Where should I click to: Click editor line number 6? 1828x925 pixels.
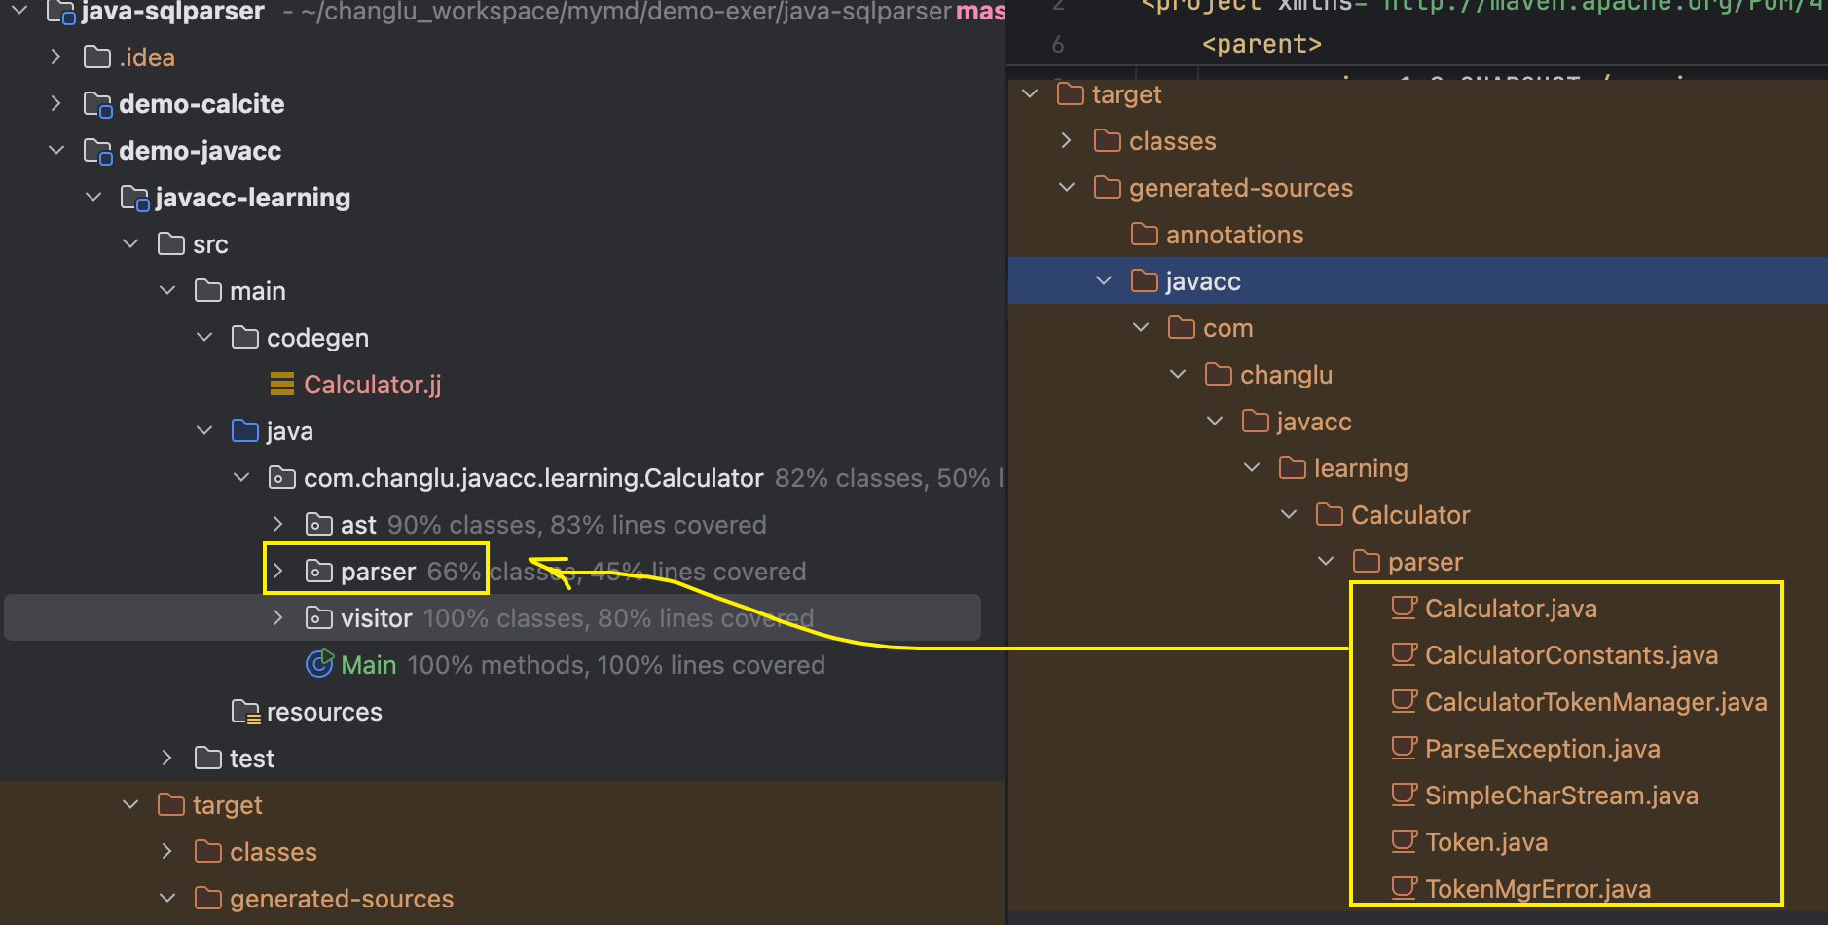(x=1058, y=45)
